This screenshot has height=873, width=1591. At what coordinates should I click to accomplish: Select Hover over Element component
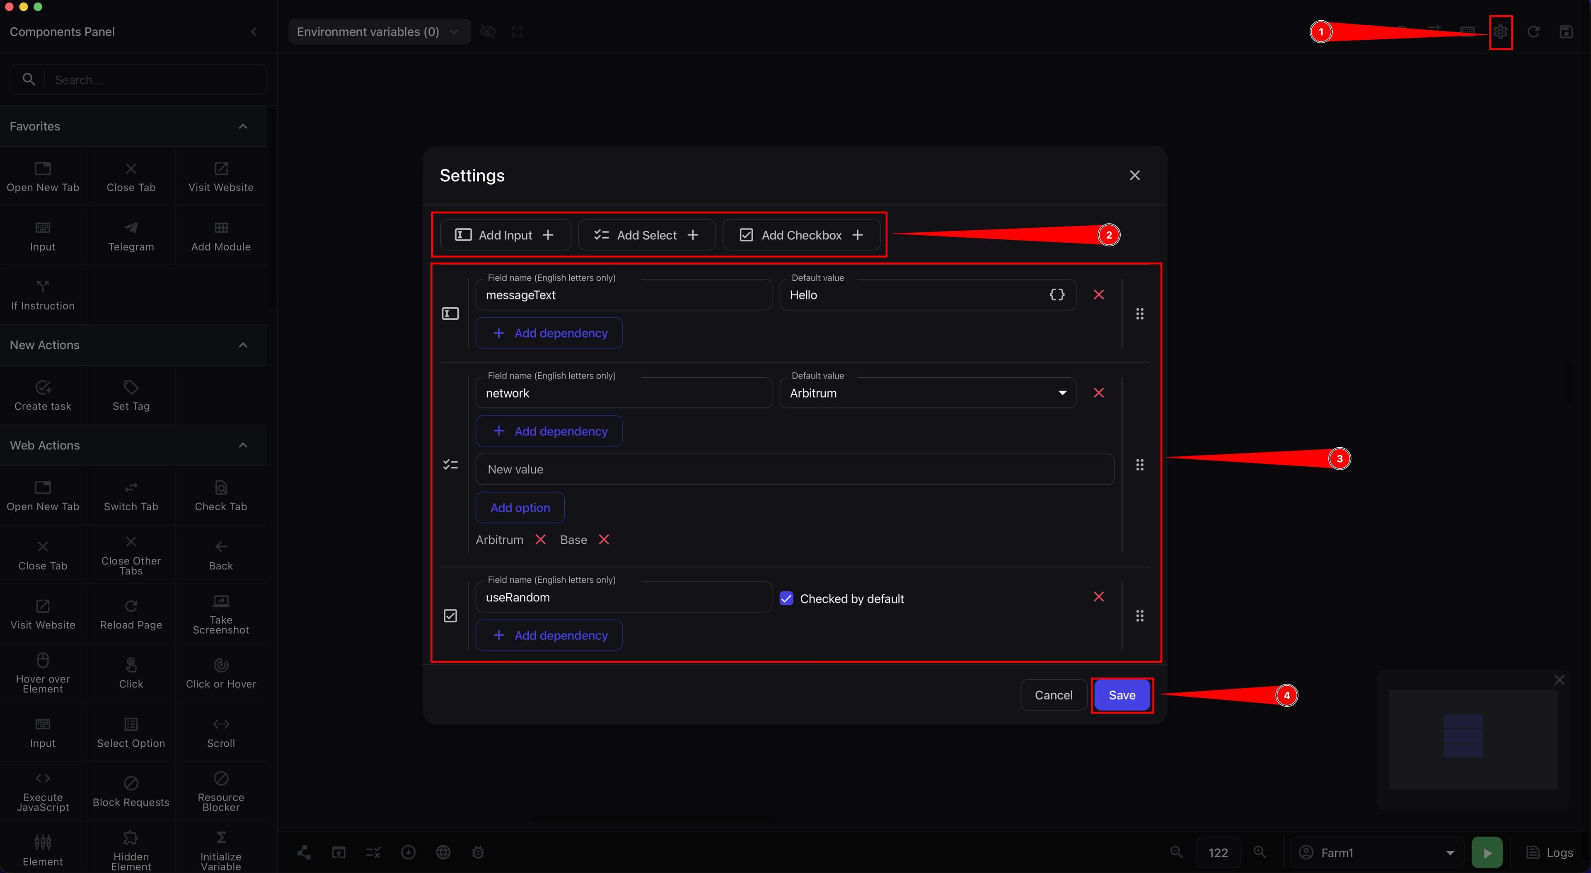point(43,673)
